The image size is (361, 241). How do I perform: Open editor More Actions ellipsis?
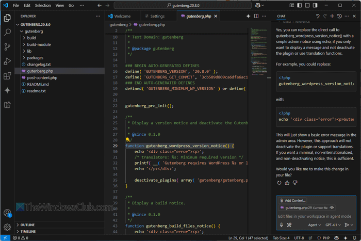tap(264, 16)
